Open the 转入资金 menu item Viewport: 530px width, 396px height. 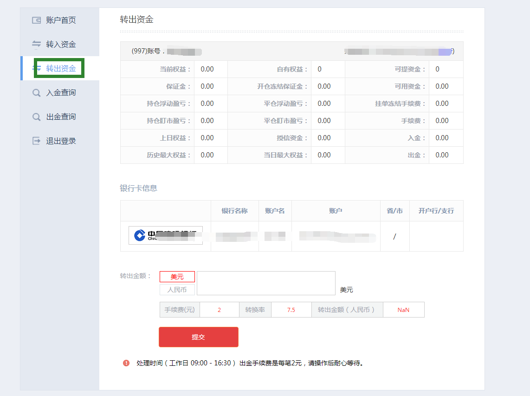click(61, 44)
